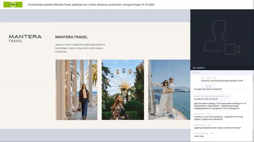The height and width of the screenshot is (142, 254).
Task: Click the webinar title 'Turisticheskiy operator Mantera Travel...'
Action: (91, 5)
